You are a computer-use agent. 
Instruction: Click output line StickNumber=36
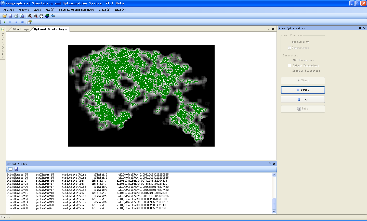[87, 208]
